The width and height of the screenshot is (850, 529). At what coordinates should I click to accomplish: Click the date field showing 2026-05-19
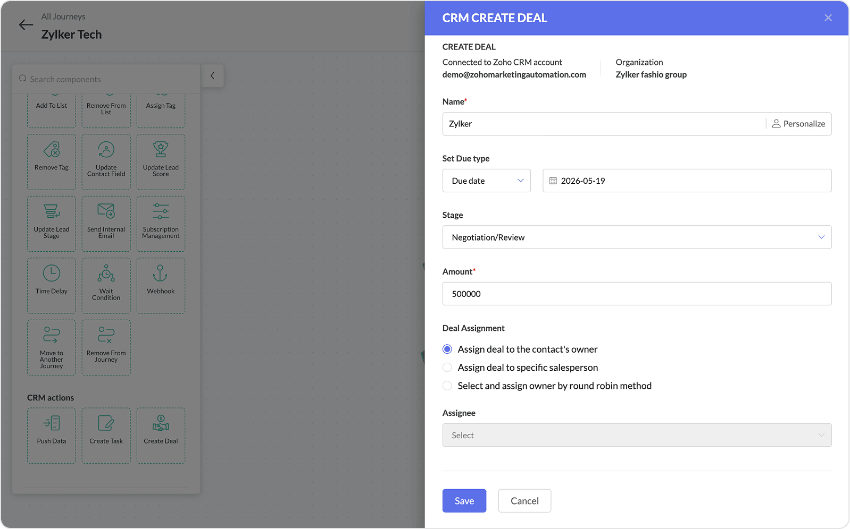(x=687, y=181)
